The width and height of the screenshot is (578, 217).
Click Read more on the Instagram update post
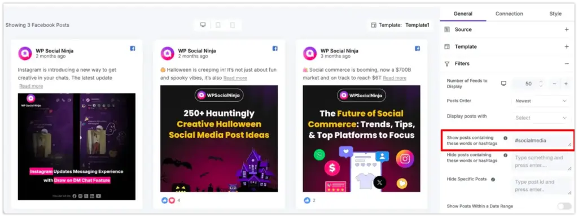click(x=31, y=86)
